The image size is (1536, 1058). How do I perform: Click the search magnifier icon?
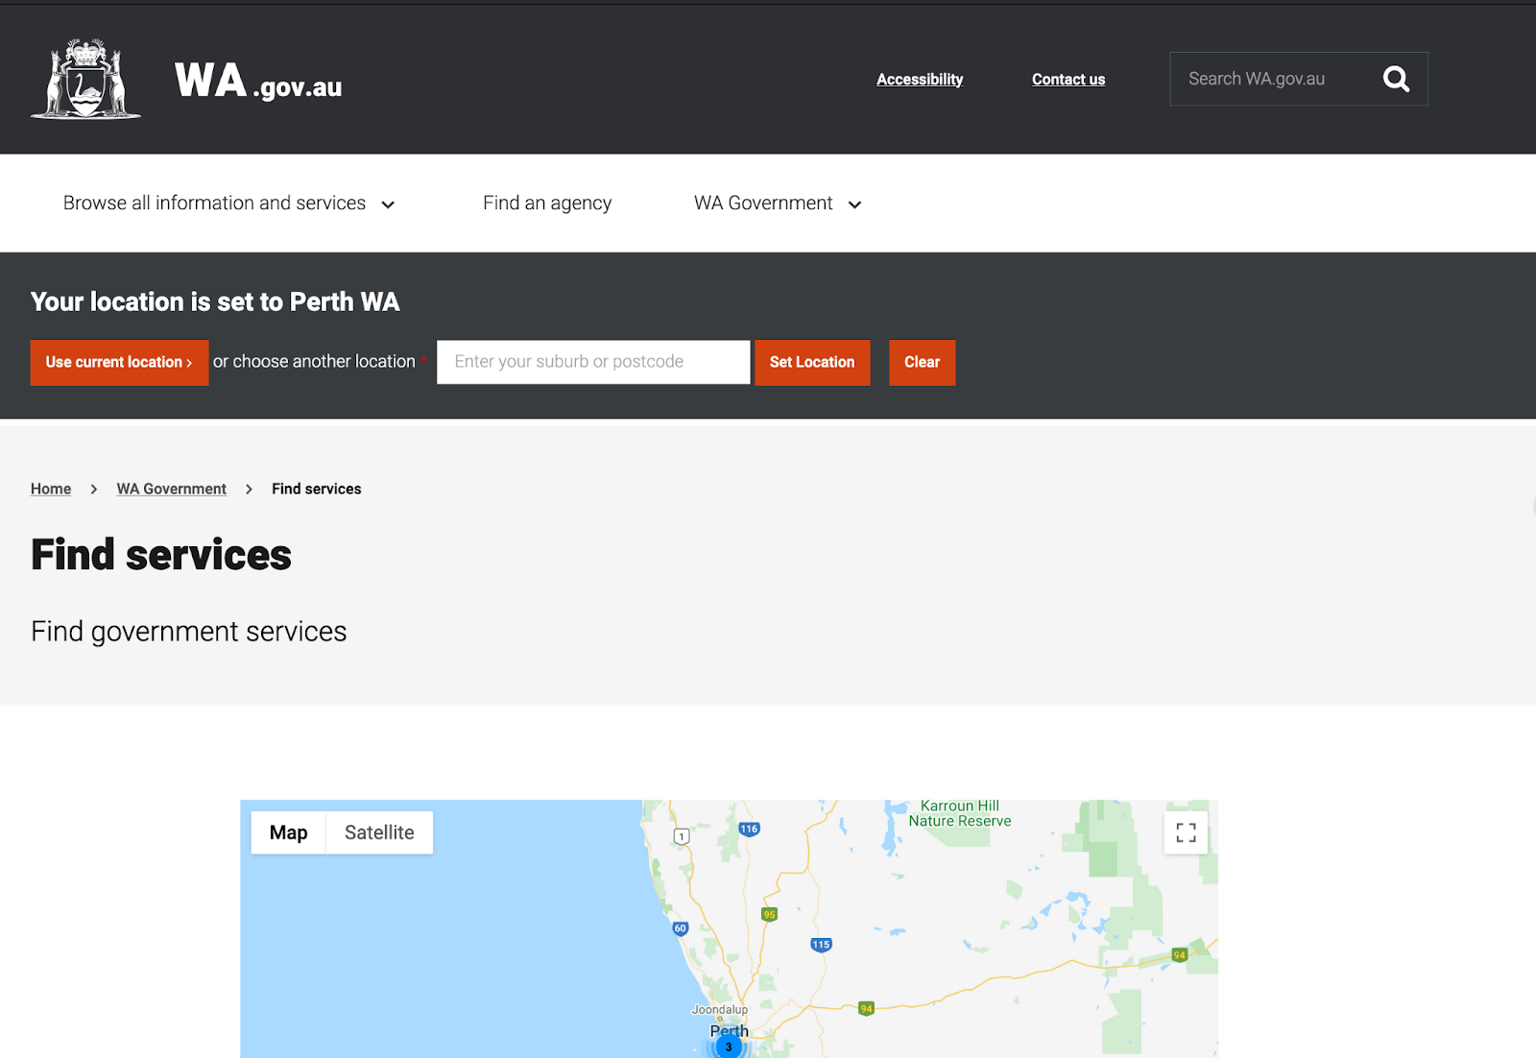click(1396, 79)
